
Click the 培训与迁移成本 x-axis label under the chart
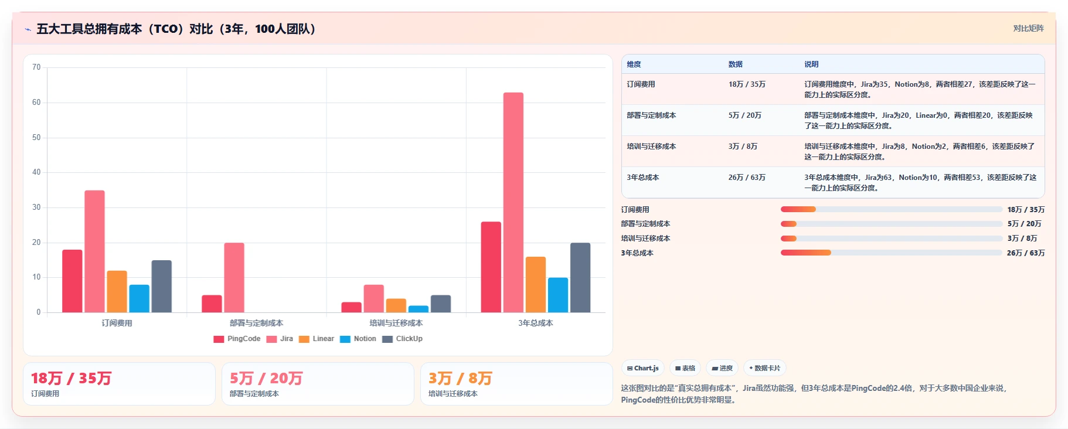click(x=396, y=323)
